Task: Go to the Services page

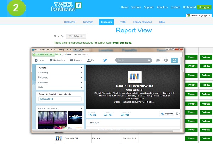Action: [x=136, y=7]
